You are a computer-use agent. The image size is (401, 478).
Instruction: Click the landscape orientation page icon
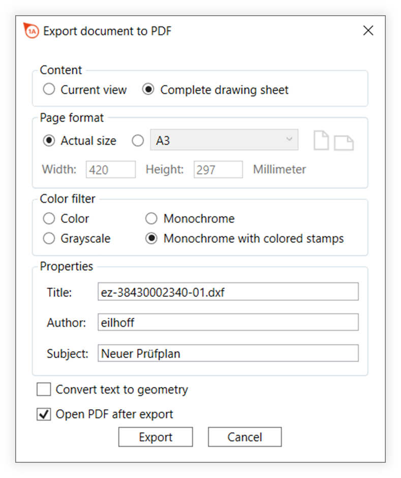click(x=344, y=143)
